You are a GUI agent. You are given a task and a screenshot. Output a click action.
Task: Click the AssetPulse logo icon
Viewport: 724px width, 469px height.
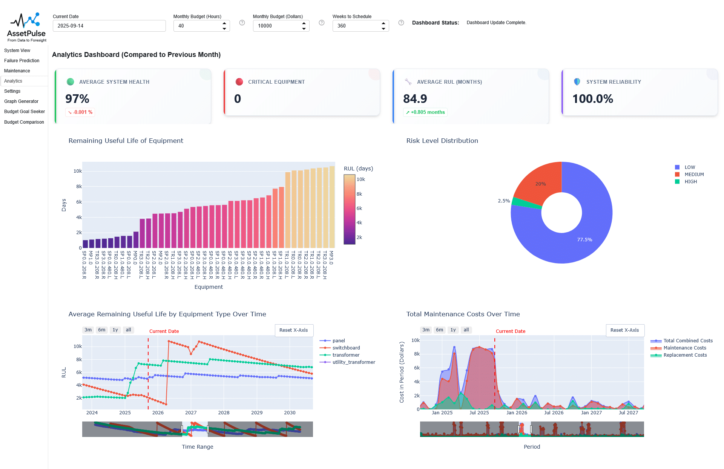click(25, 21)
